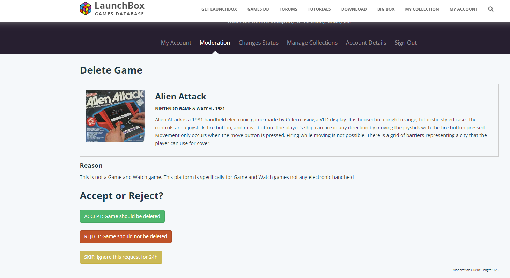Screen dimensions: 510x278
Task: Click the Accept or Reject? heading
Action: pos(121,196)
